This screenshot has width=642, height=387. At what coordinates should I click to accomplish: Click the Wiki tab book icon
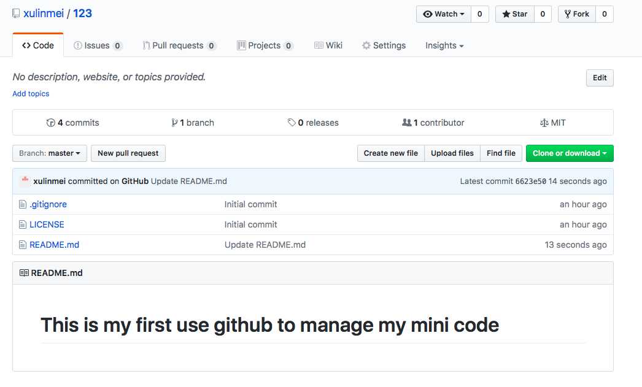pos(319,45)
